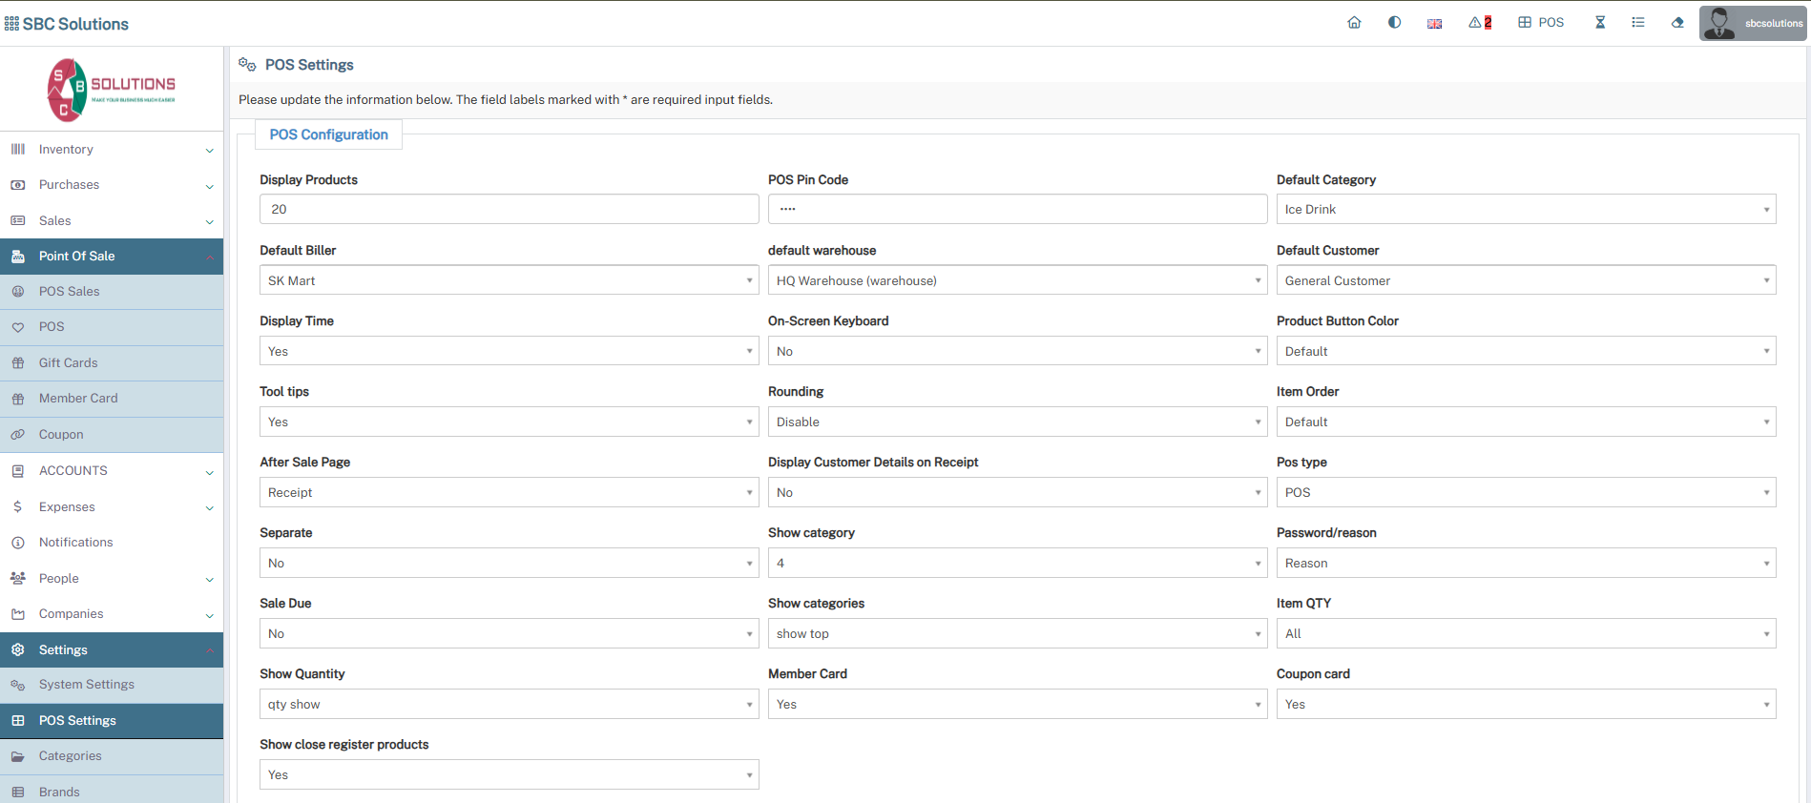Click the Display Products input field
Screen dimensions: 1811x803
pos(509,210)
